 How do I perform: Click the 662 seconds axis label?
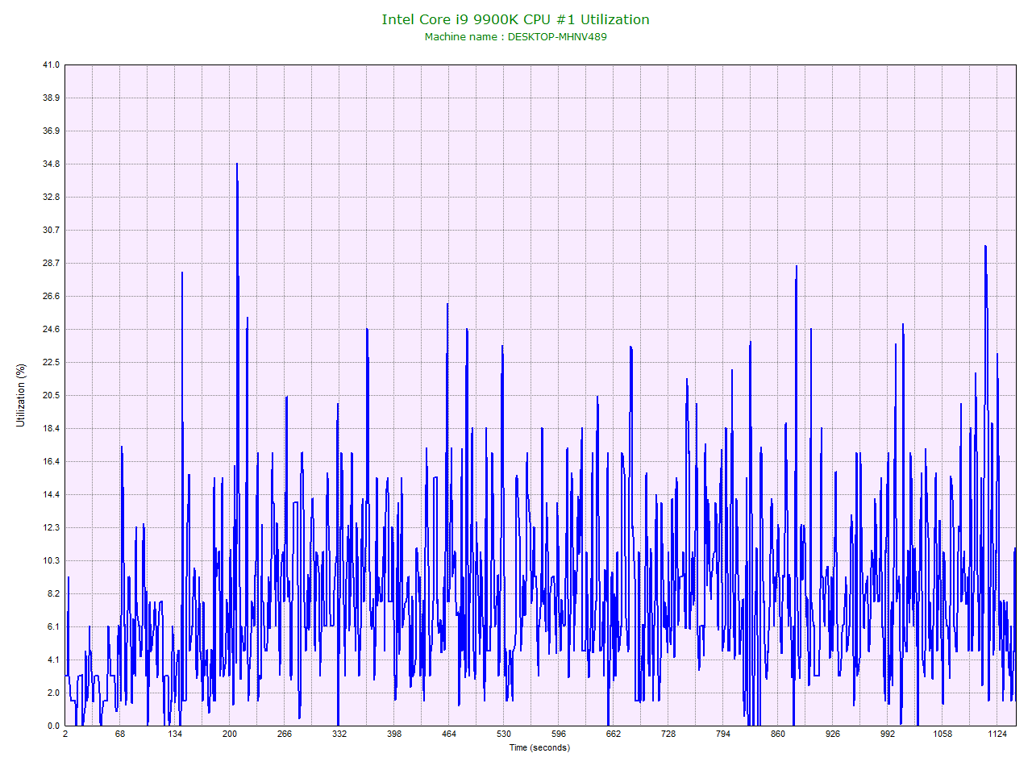pos(614,734)
